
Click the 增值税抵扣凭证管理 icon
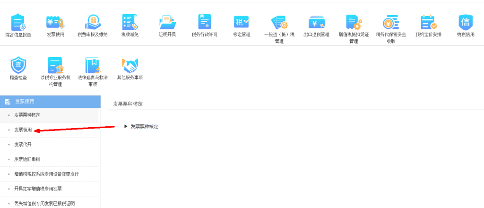(353, 22)
